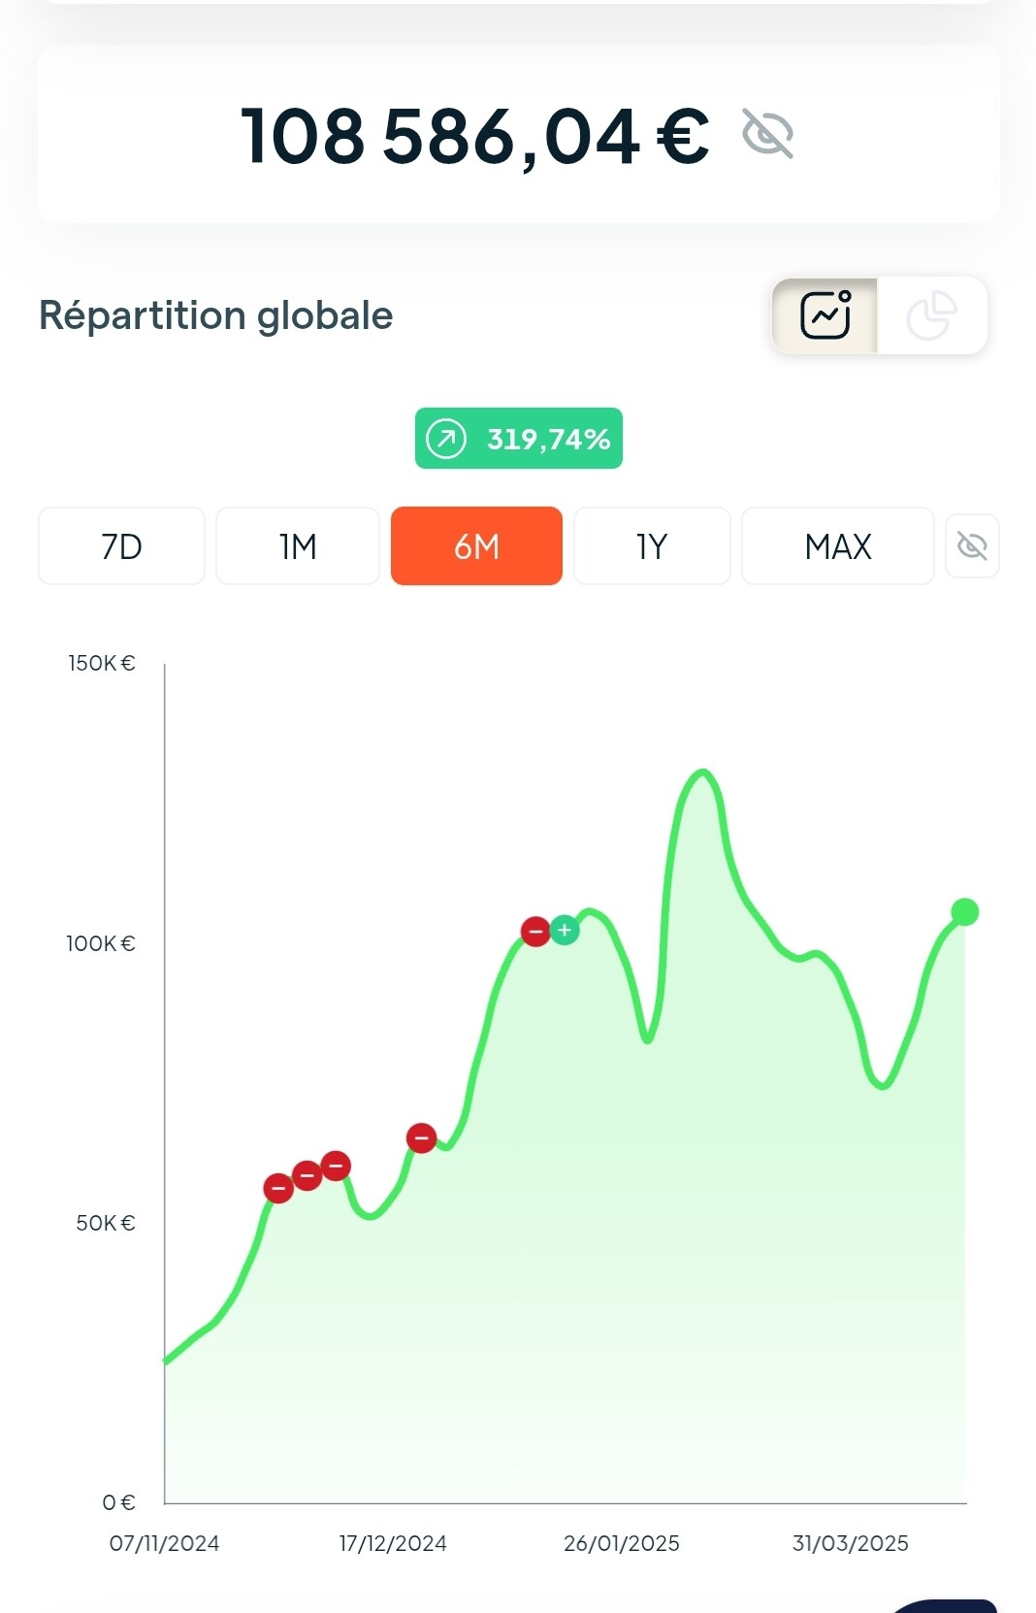Click the red withdrawal marker near 17/12/2024
This screenshot has height=1613, width=1036.
pos(421,1137)
